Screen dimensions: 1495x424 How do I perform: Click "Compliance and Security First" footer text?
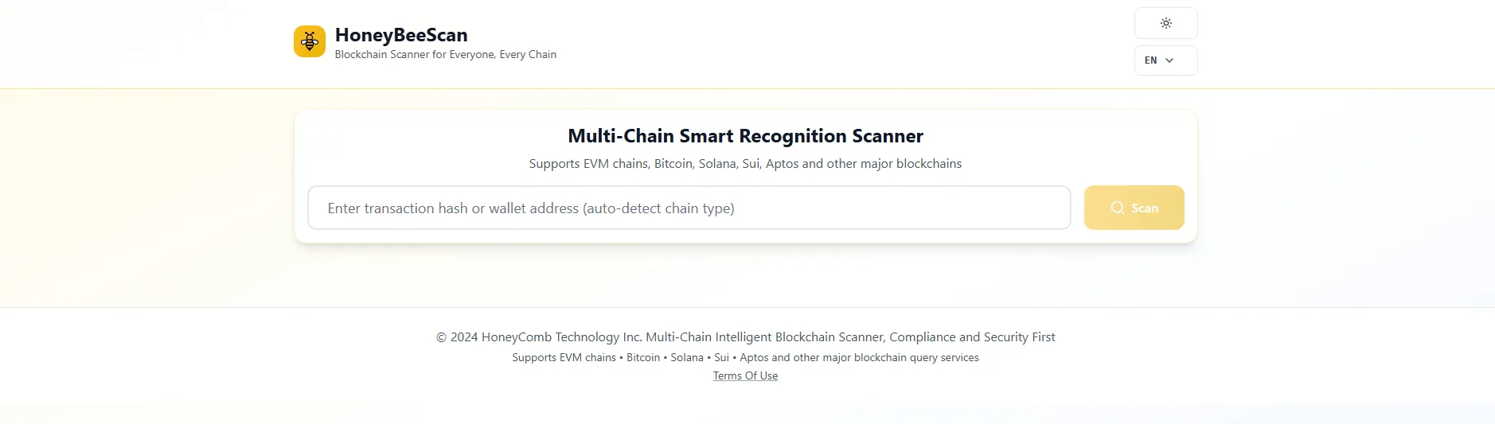972,337
